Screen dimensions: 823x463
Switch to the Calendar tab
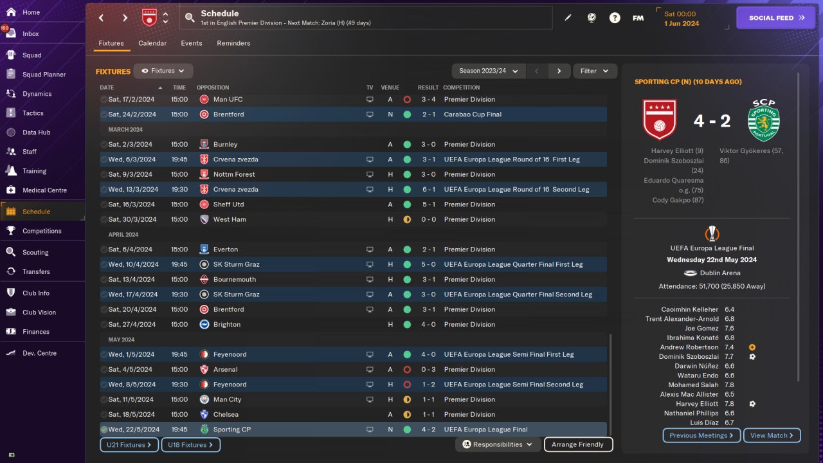(x=152, y=43)
